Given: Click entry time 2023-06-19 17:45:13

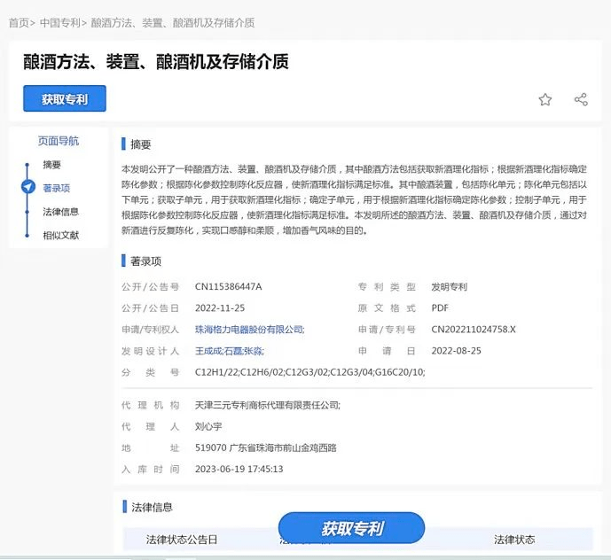Looking at the screenshot, I should click(x=239, y=469).
